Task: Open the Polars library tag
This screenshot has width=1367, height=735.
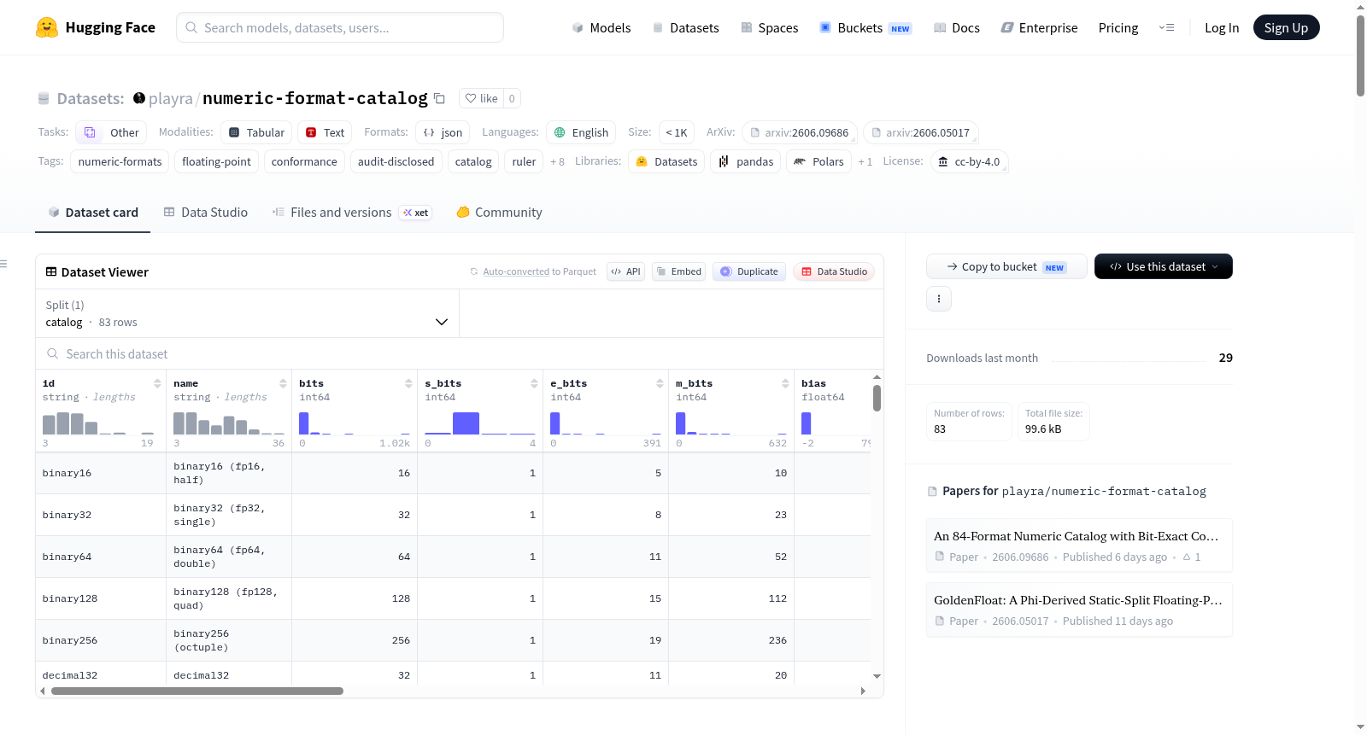Action: pos(818,161)
